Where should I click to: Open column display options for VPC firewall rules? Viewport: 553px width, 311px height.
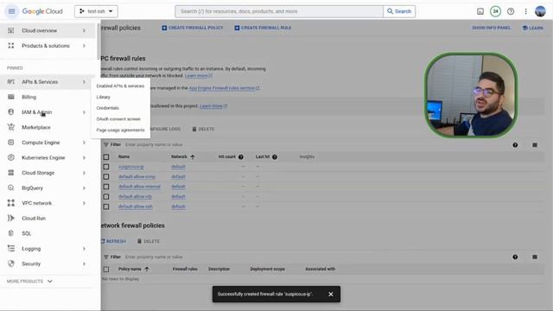pos(535,145)
